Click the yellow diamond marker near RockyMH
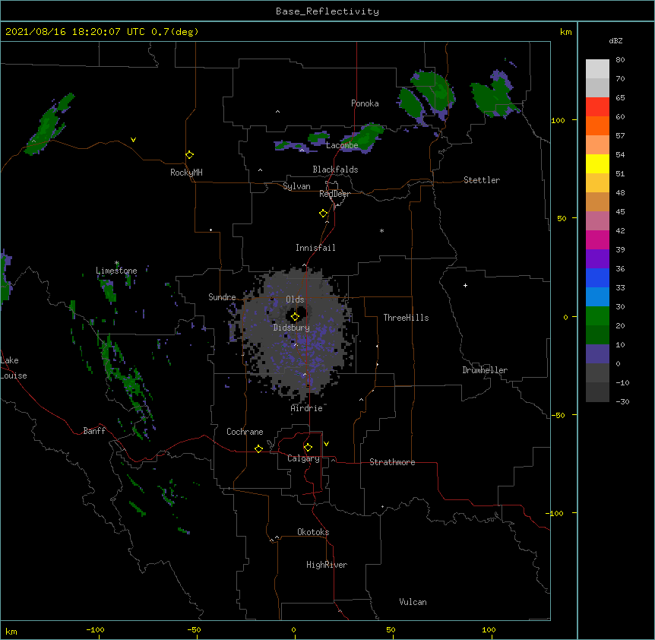Screen dimensions: 655x640 (190, 155)
